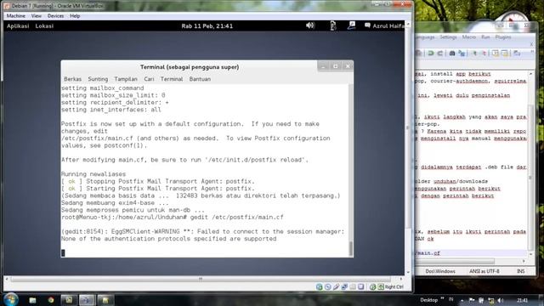Image resolution: width=544 pixels, height=306 pixels.
Task: Click the Zoom Out icon in Notepad++
Action: [484, 53]
